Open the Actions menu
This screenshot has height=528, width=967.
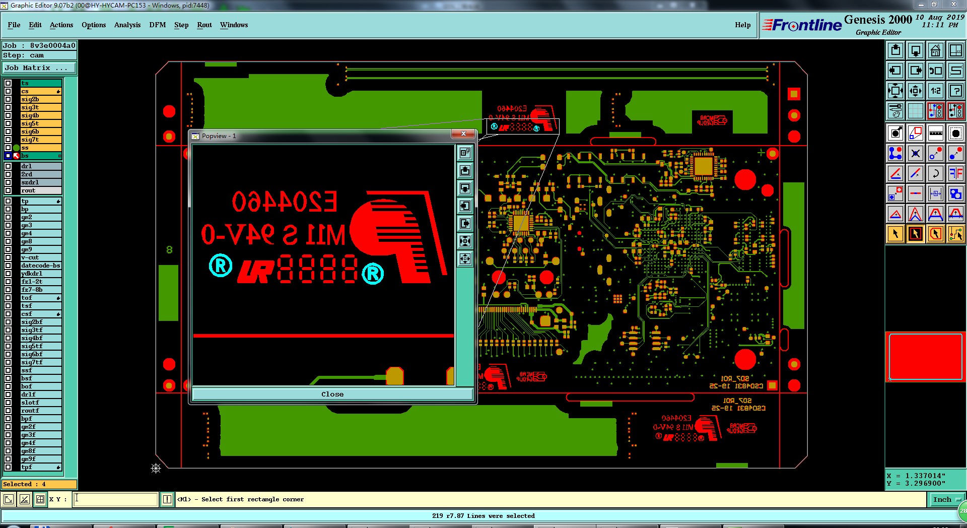(61, 25)
